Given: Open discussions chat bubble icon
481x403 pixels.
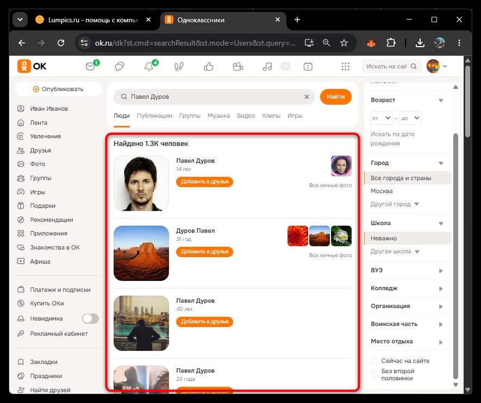Looking at the screenshot, I should pyautogui.click(x=120, y=67).
